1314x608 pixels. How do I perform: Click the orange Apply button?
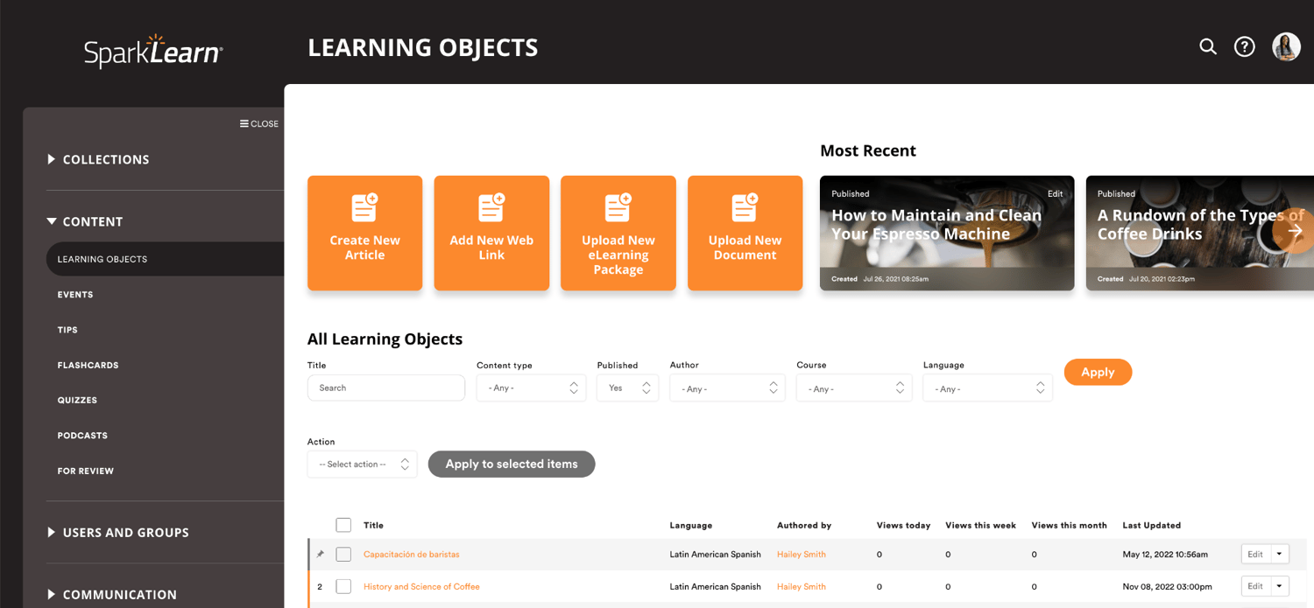[x=1098, y=372]
